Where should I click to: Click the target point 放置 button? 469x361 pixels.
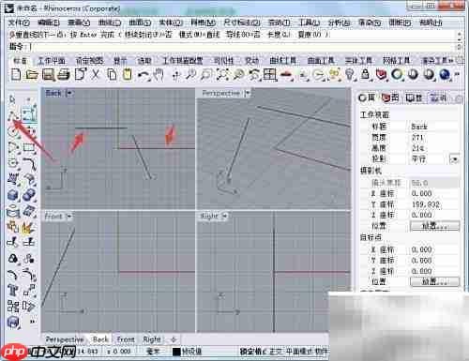click(x=434, y=281)
